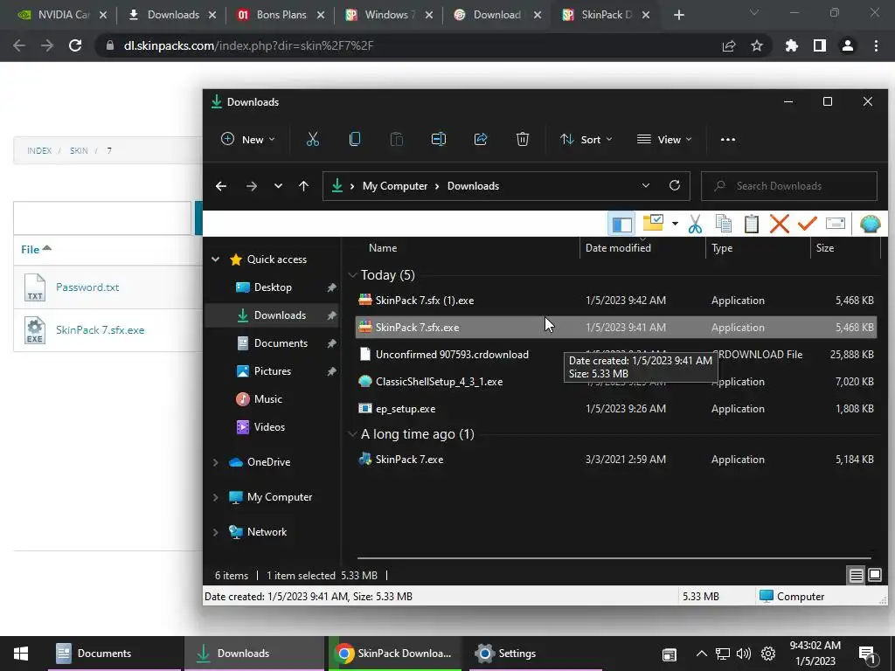The width and height of the screenshot is (895, 671).
Task: Go up one folder level
Action: [x=303, y=186]
